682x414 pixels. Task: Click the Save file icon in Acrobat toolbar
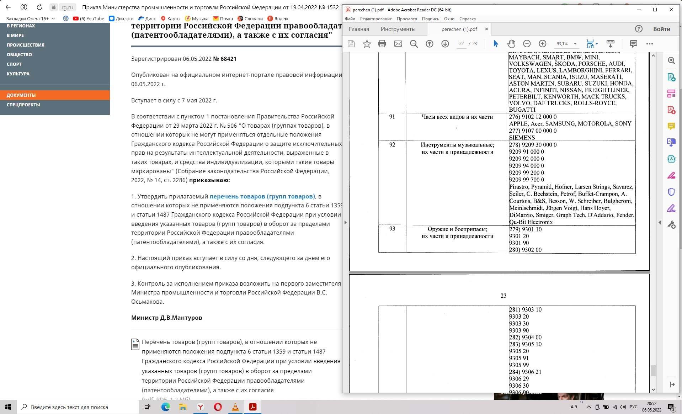point(351,44)
